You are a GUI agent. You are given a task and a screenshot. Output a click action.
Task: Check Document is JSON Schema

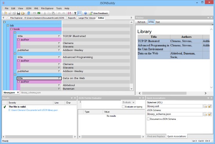pos(148,119)
